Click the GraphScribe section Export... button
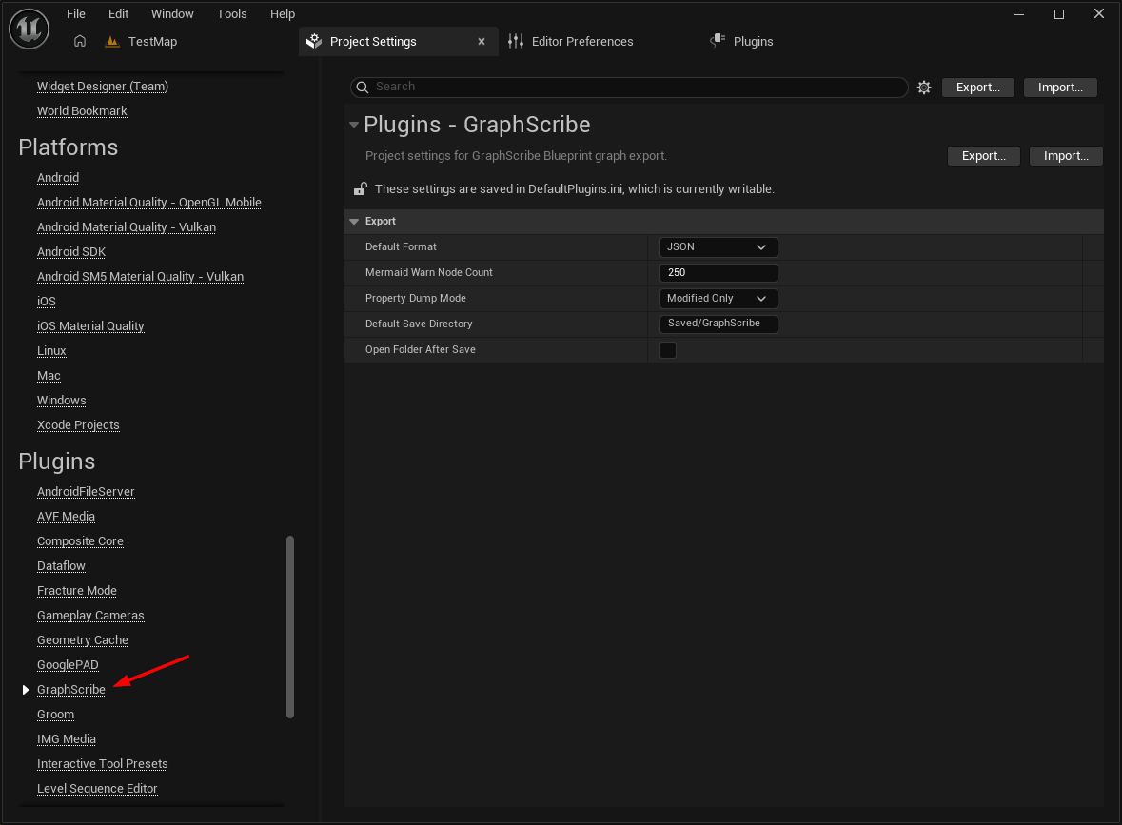This screenshot has width=1122, height=825. tap(983, 156)
